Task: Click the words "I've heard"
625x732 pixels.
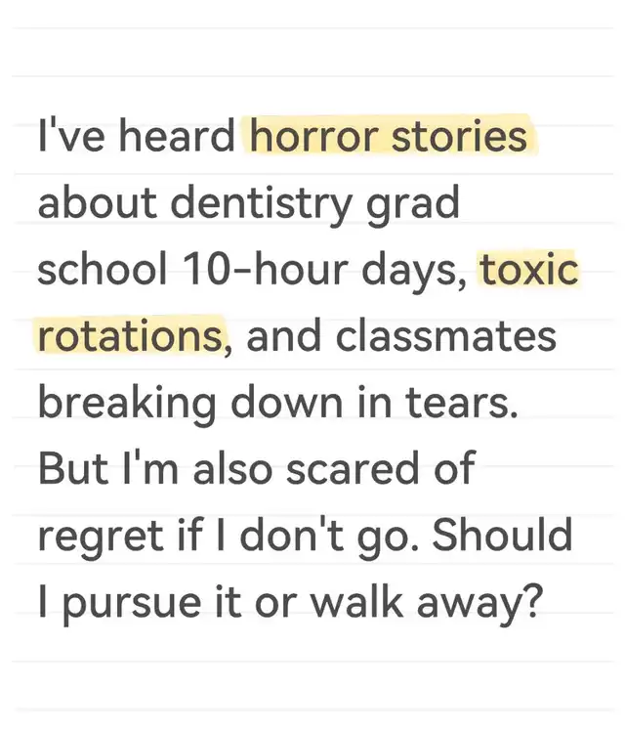Action: [136, 136]
